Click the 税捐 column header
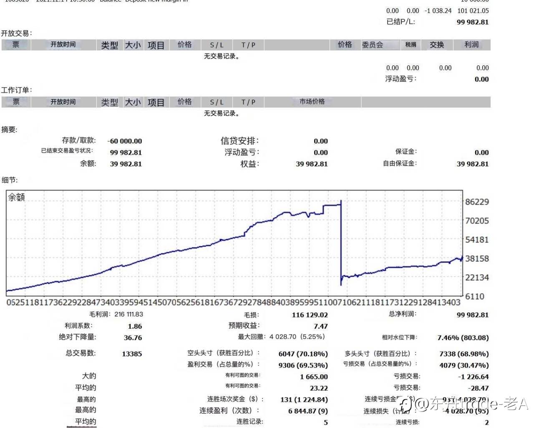534x428 pixels. (x=411, y=45)
